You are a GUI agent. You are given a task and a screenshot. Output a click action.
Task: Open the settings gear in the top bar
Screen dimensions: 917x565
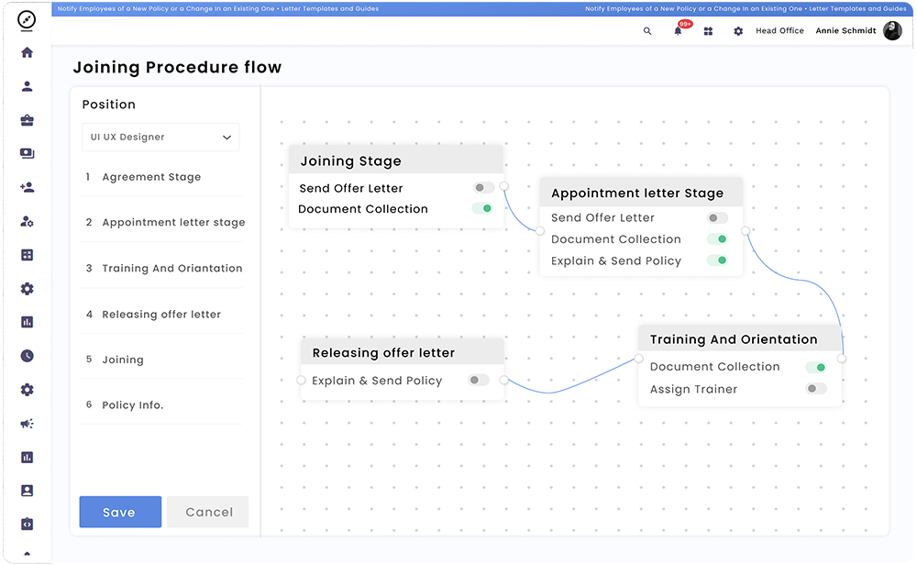(x=738, y=30)
